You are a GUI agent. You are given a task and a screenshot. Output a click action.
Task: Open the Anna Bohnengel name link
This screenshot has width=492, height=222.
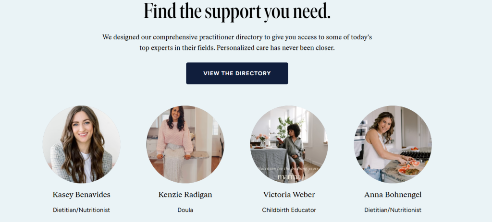coord(393,195)
